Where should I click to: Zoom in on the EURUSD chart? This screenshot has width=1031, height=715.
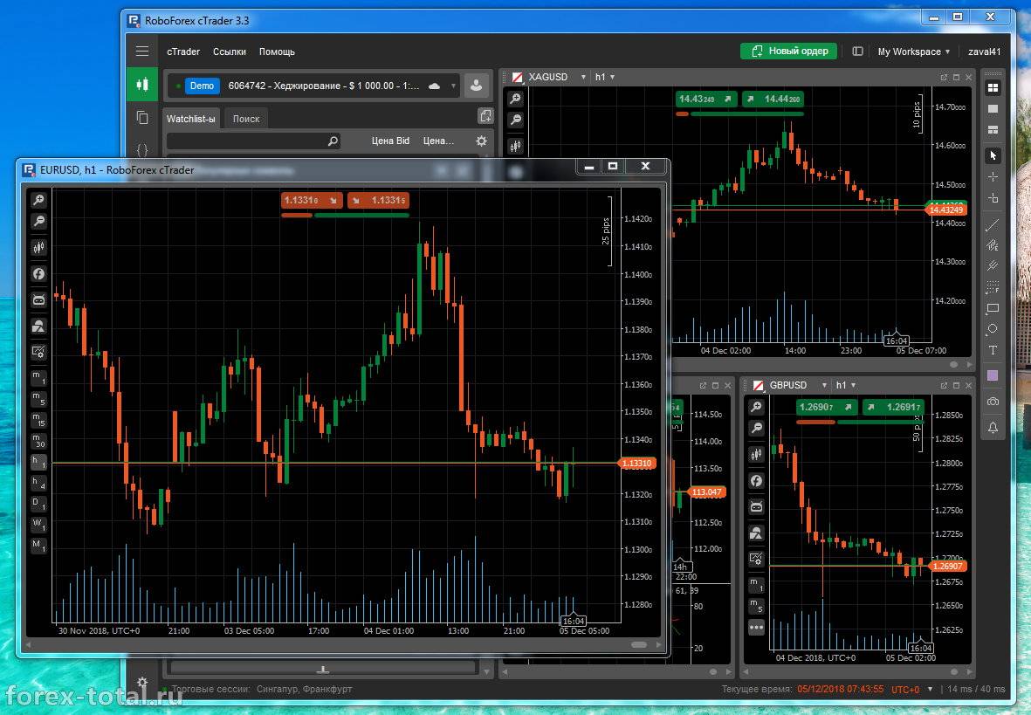(x=38, y=200)
